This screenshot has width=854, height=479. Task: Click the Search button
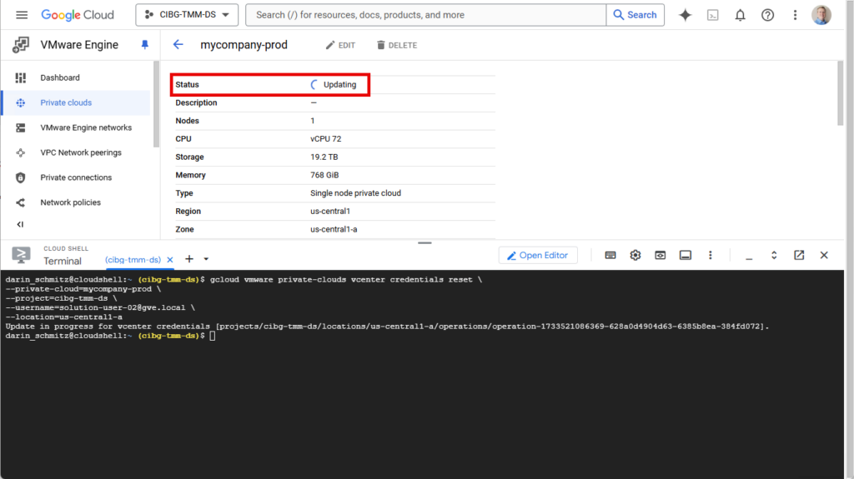[635, 15]
